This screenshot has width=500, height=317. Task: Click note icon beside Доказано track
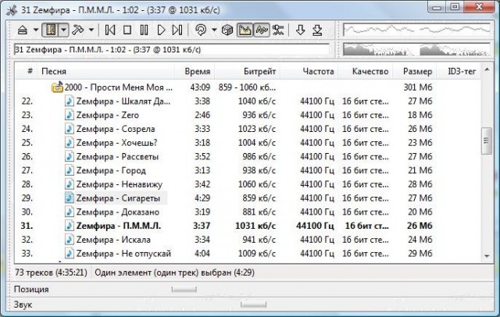[70, 212]
